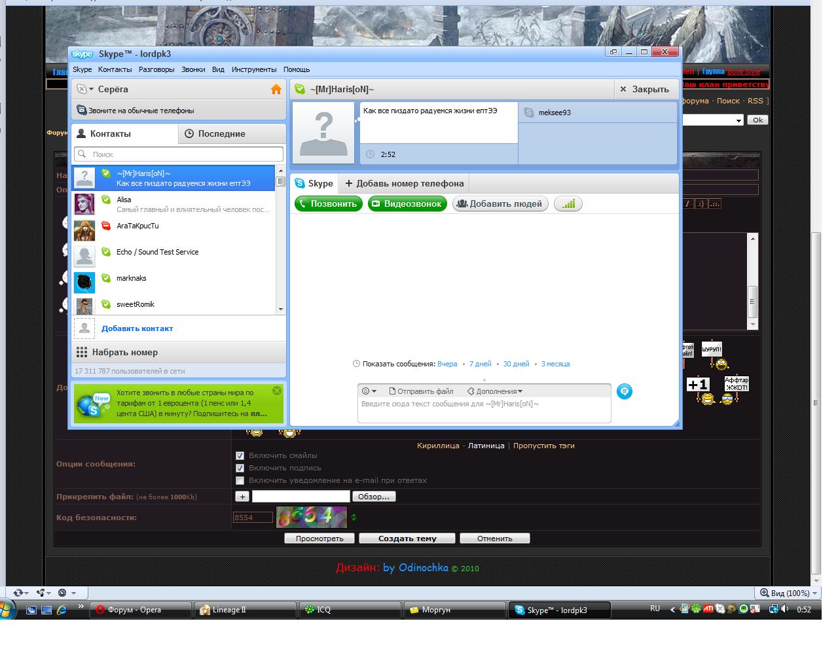Image resolution: width=838 pixels, height=670 pixels.
Task: Select the Skype conversation tab
Action: pyautogui.click(x=314, y=183)
